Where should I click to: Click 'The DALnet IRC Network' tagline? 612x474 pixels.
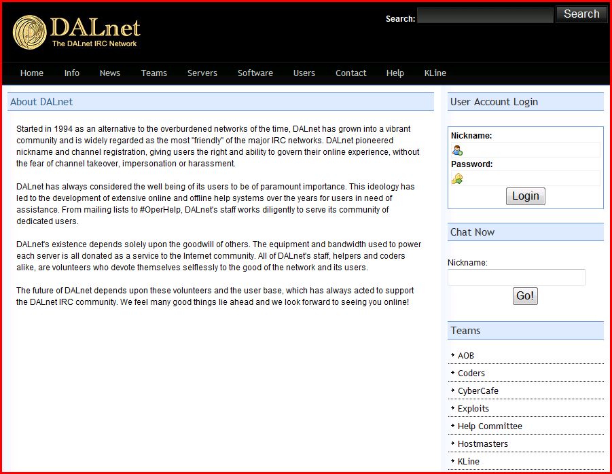[94, 43]
